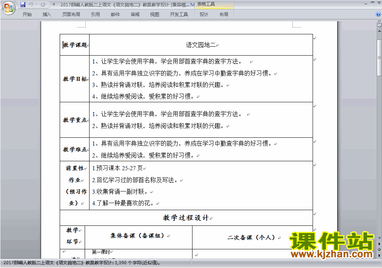382x268 pixels.
Task: Open the 邮件 tab
Action: coord(115,15)
